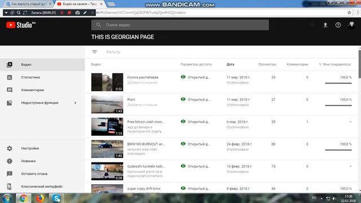Click the browser address bar URL
This screenshot has width=361, height=203.
(x=141, y=12)
